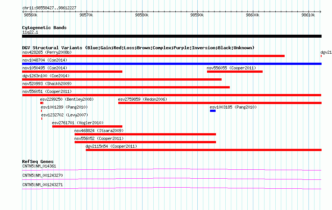Open nsv468824 (Itsara2009) label
Screen dimensions: 332x210
(99, 131)
